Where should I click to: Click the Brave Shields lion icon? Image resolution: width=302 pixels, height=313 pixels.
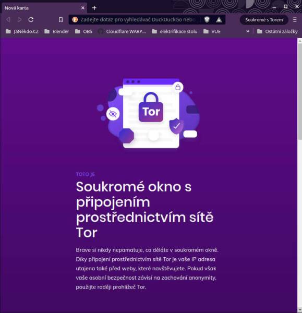point(207,20)
